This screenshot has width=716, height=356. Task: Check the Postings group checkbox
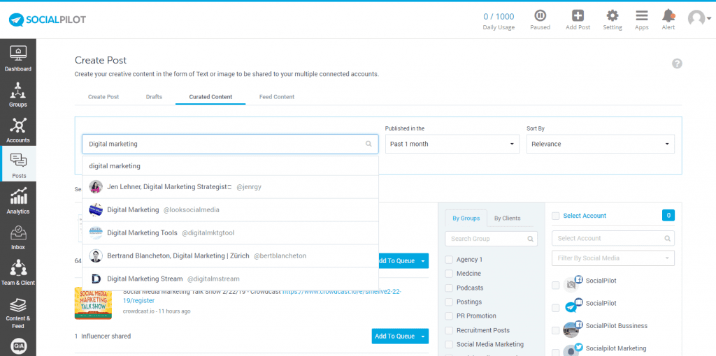(449, 302)
